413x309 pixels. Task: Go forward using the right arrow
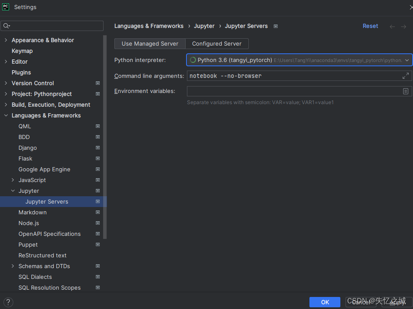pyautogui.click(x=404, y=27)
